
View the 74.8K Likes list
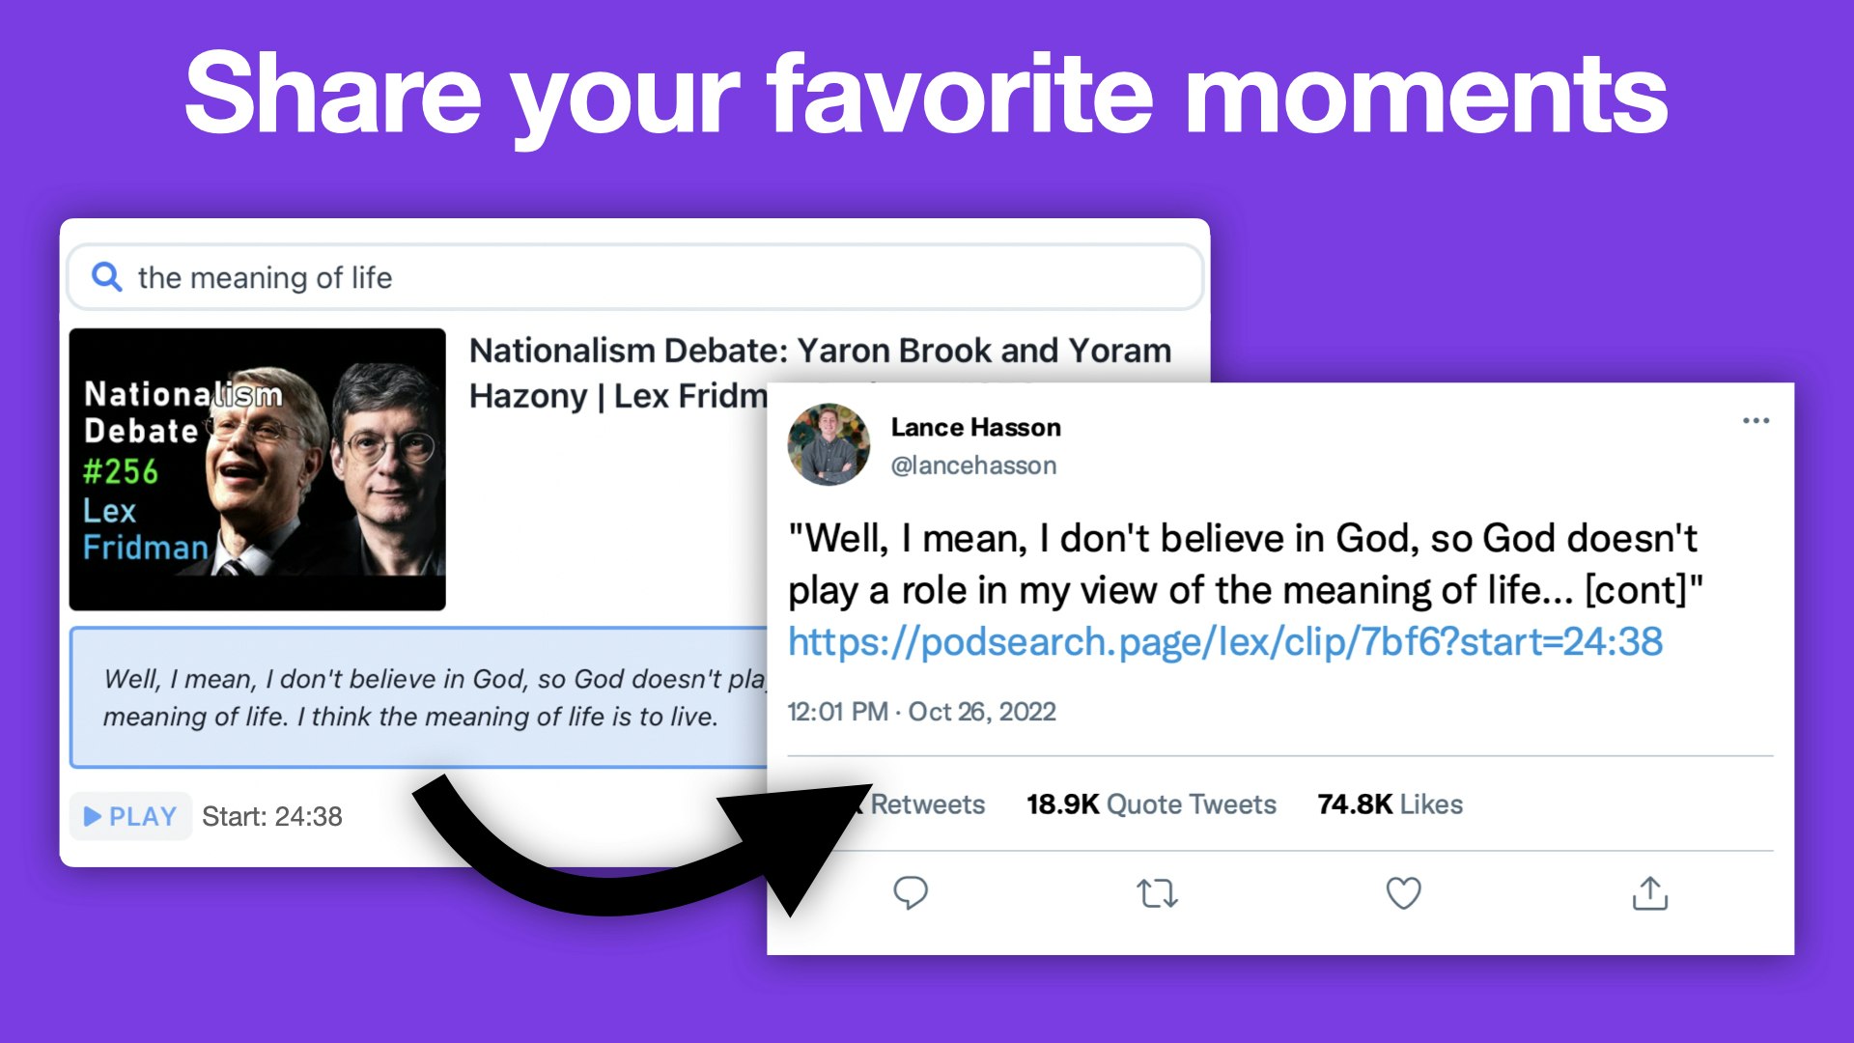1390,804
